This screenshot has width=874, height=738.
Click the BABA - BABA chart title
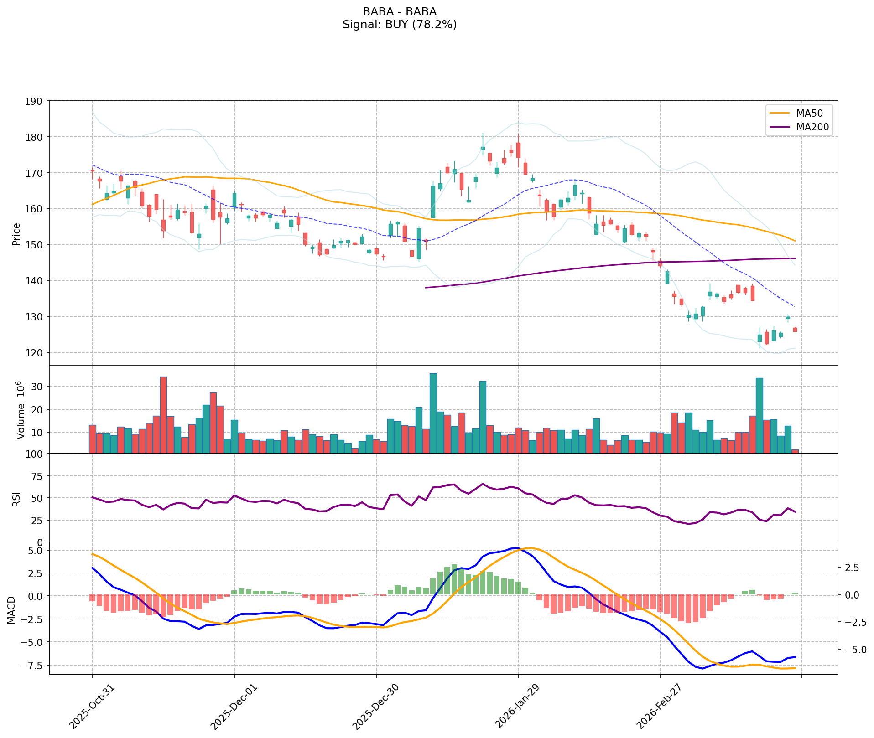point(399,12)
